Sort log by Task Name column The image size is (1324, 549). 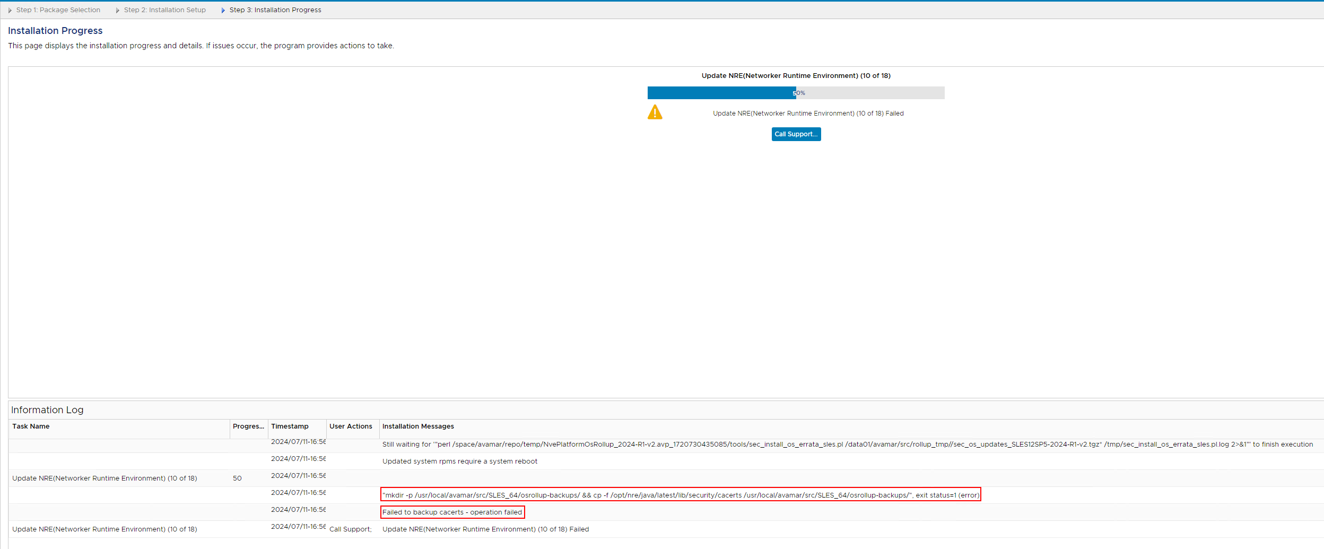[x=30, y=426]
